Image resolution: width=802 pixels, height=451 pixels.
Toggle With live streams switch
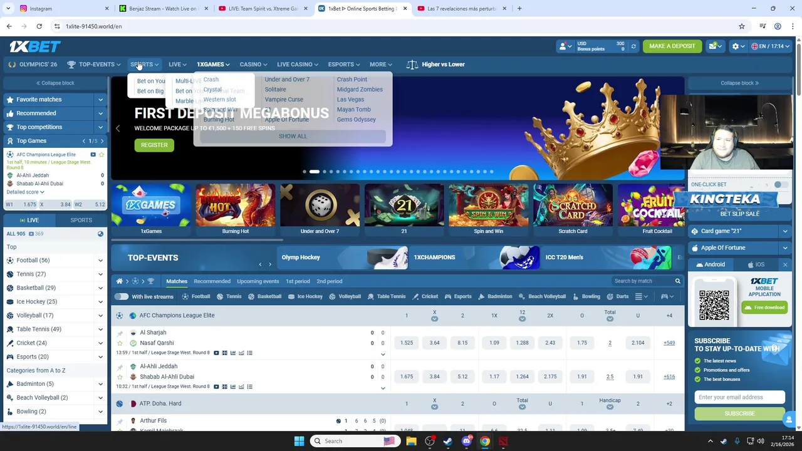point(122,296)
